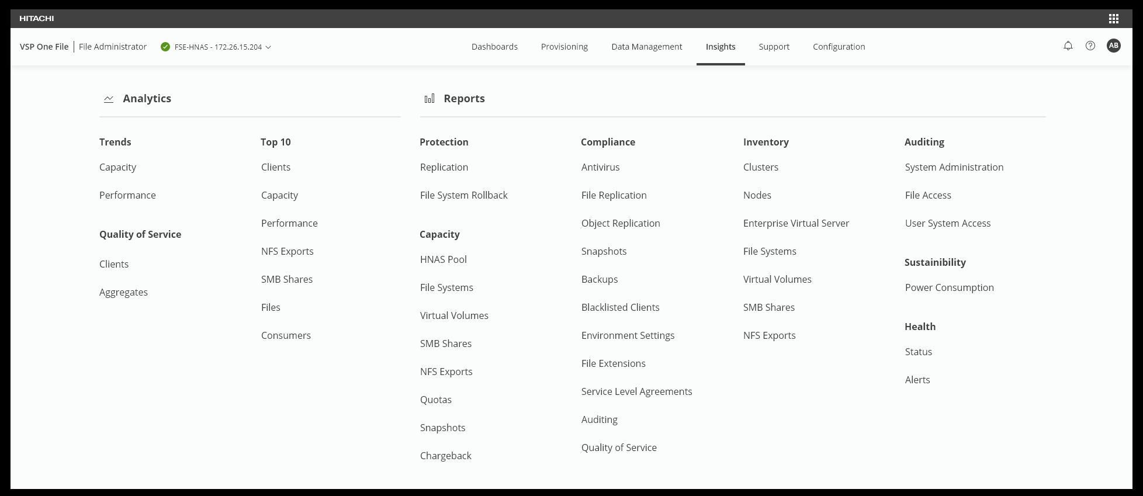Screen dimensions: 1143x496
Task: Open Replication under Protection
Action: pos(444,167)
